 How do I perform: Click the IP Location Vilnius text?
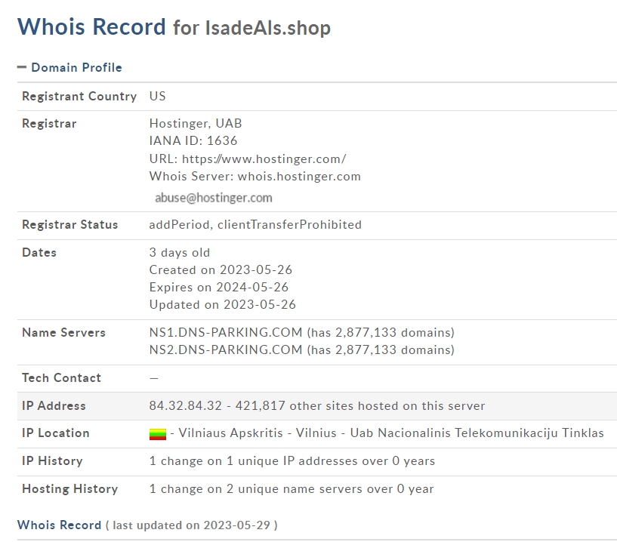pos(316,433)
